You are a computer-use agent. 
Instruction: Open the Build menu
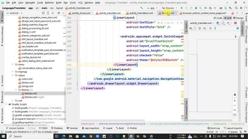pos(59,3)
